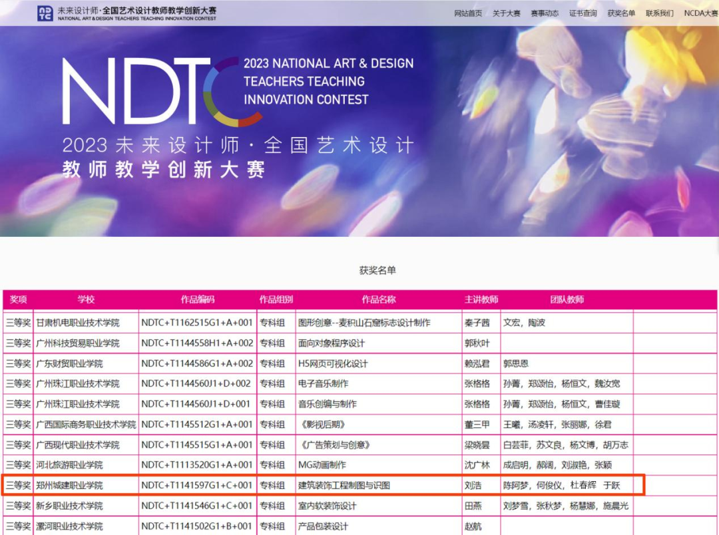
Task: Click the 主讲教师 column header
Action: 481,299
